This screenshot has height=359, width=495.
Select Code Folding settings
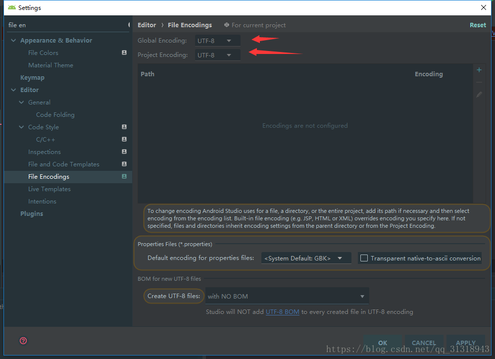pos(55,114)
